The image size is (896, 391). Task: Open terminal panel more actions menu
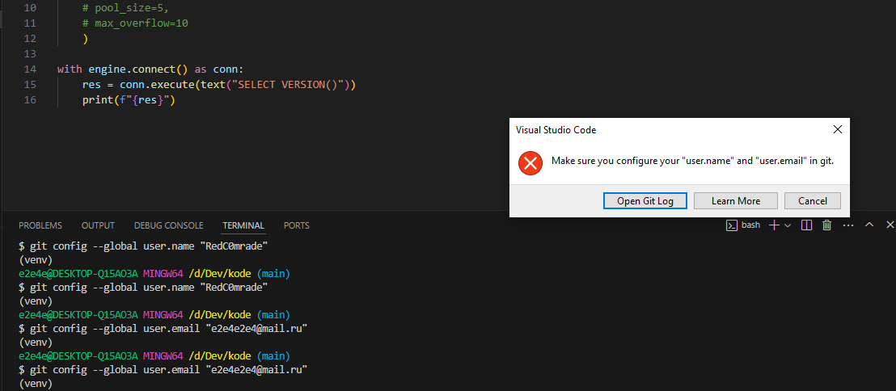click(847, 225)
